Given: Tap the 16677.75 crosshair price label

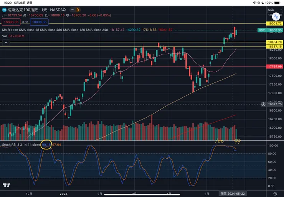Looking at the screenshot, I should 275,104.
